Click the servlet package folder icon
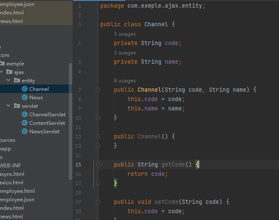 [17, 106]
